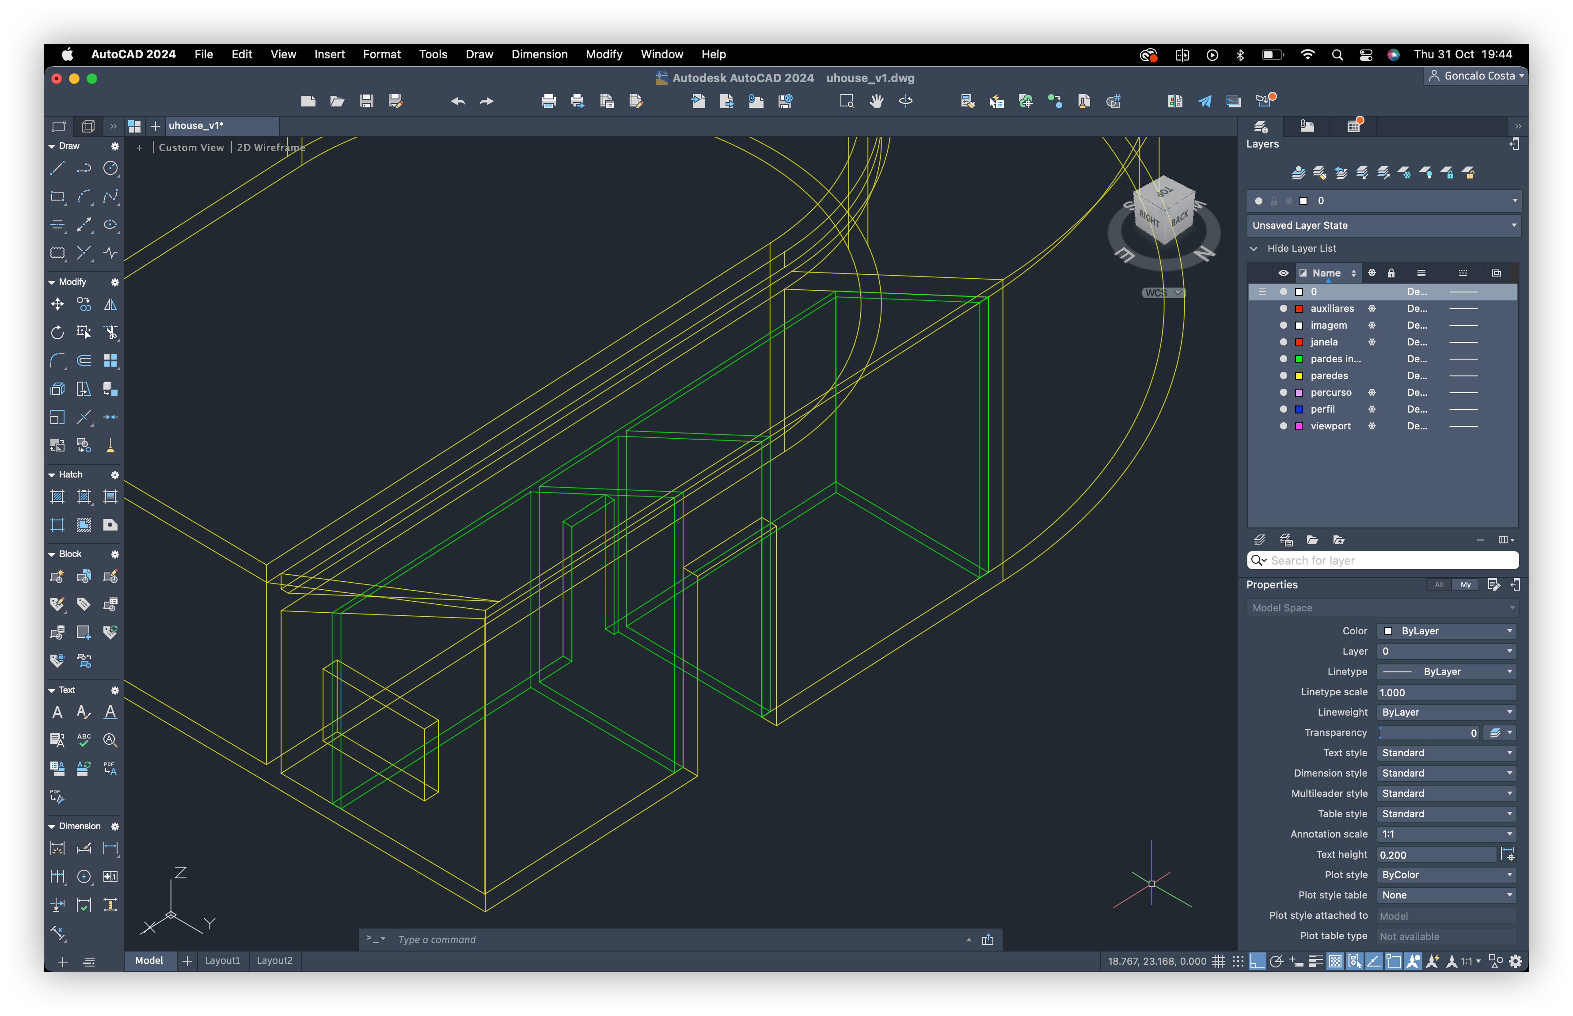1573x1016 pixels.
Task: Select the Line tool in Draw panel
Action: coord(57,168)
